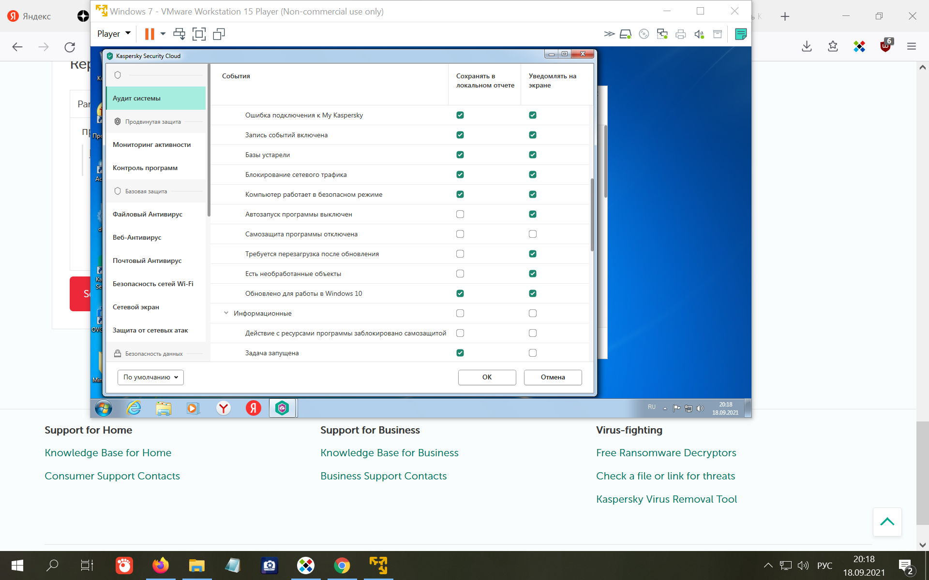Click VMware Unity mode icon

pyautogui.click(x=219, y=34)
